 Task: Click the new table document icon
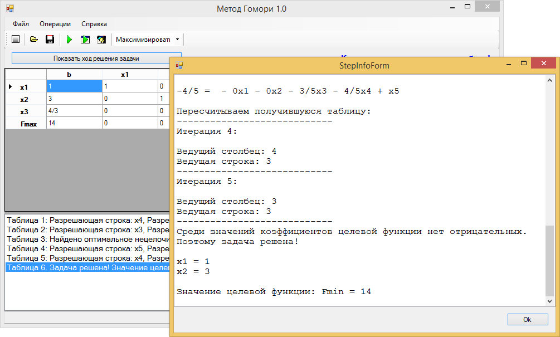pyautogui.click(x=16, y=39)
